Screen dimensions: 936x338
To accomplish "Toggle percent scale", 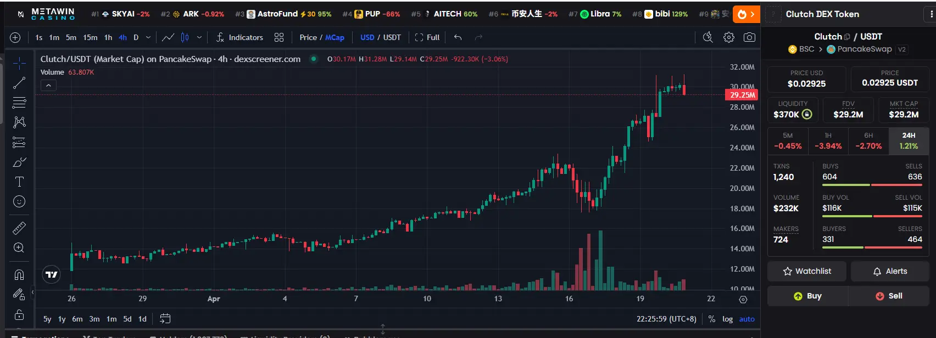I will coord(712,319).
